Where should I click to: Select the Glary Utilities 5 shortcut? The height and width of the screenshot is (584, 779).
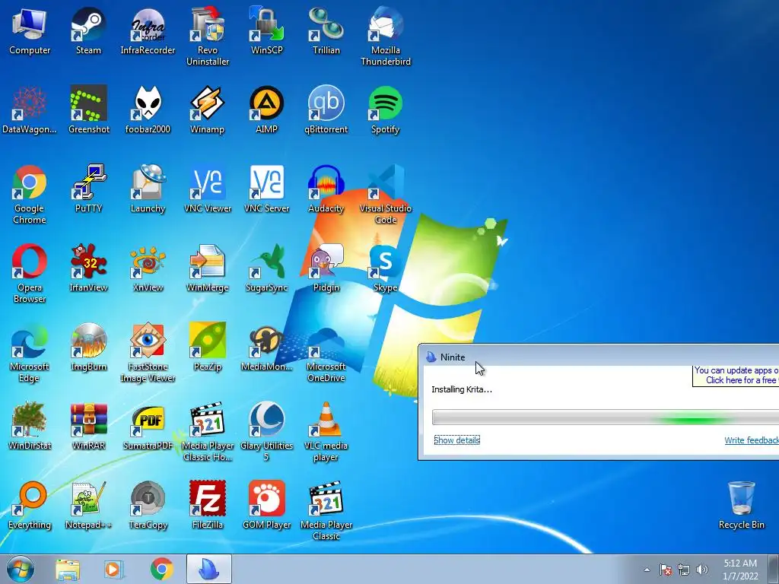[267, 431]
